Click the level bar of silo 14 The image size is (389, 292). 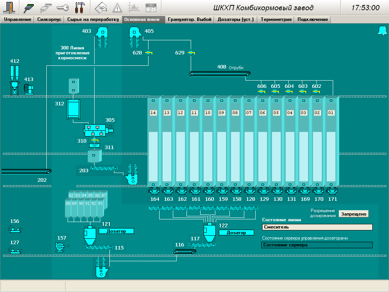[153, 156]
